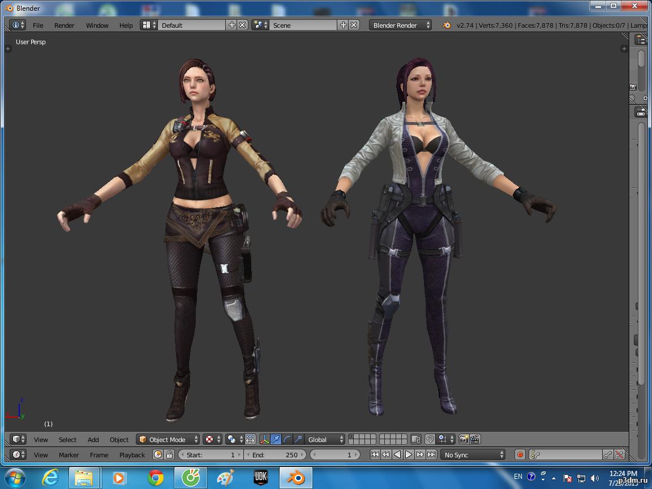The height and width of the screenshot is (489, 652).
Task: Select the translate manipulator arrow icon
Action: [x=276, y=439]
